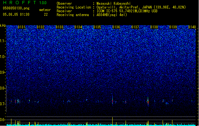Click the 1.1 kHz frequency axis label
Image resolution: width=199 pixels, height=126 pixels.
3,41
